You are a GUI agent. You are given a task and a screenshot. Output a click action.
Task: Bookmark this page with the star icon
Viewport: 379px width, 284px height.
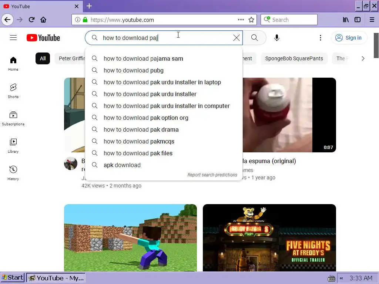[251, 20]
